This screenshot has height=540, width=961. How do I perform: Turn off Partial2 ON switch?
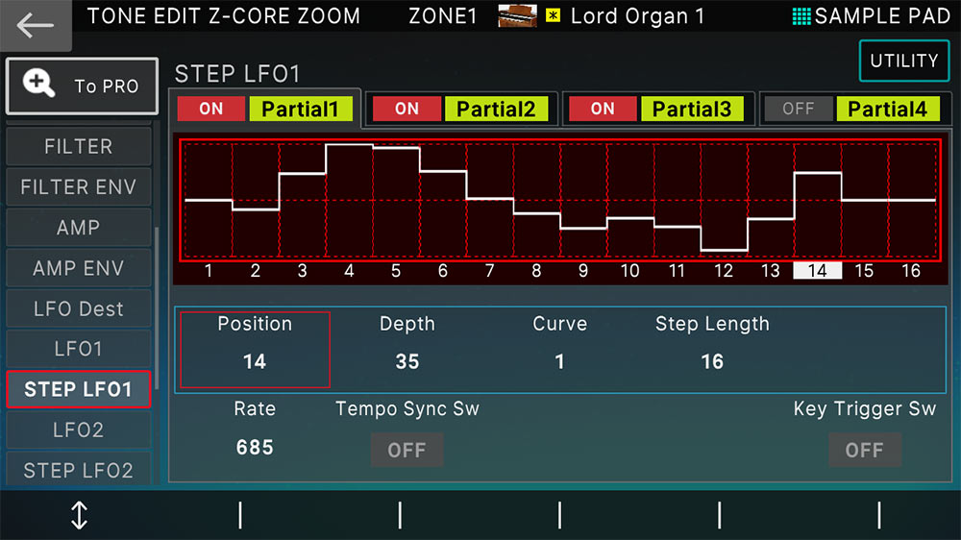point(407,109)
